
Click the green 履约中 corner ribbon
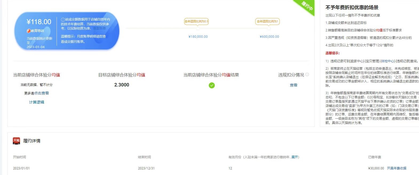click(307, 6)
